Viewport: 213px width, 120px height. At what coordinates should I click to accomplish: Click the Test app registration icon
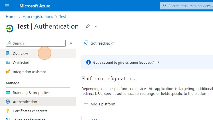click(9, 29)
